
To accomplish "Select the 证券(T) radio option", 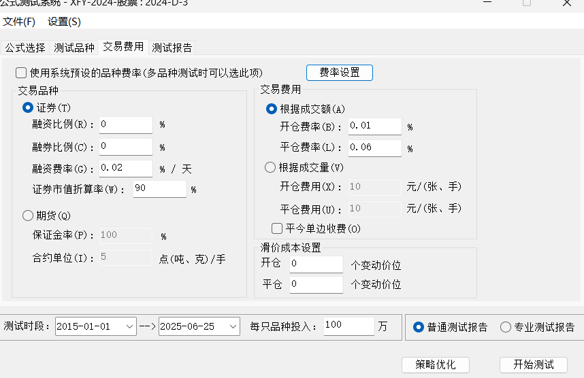I will 28,107.
